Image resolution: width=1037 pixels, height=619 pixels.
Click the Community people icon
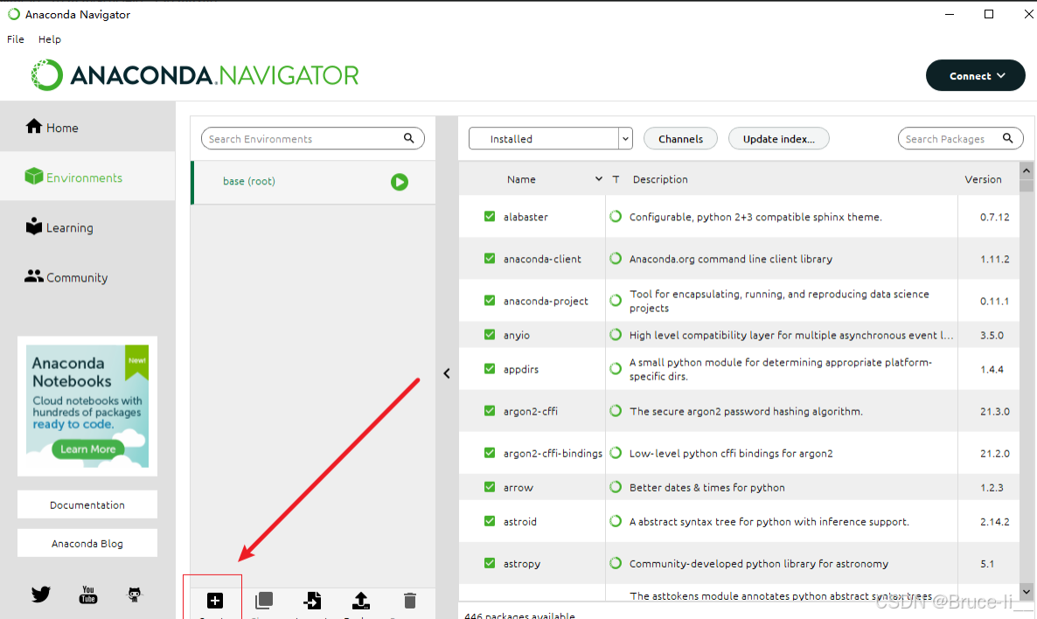[34, 276]
